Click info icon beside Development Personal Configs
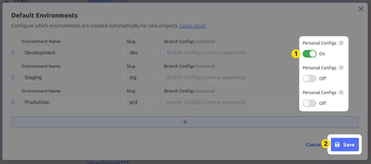 pyautogui.click(x=341, y=43)
